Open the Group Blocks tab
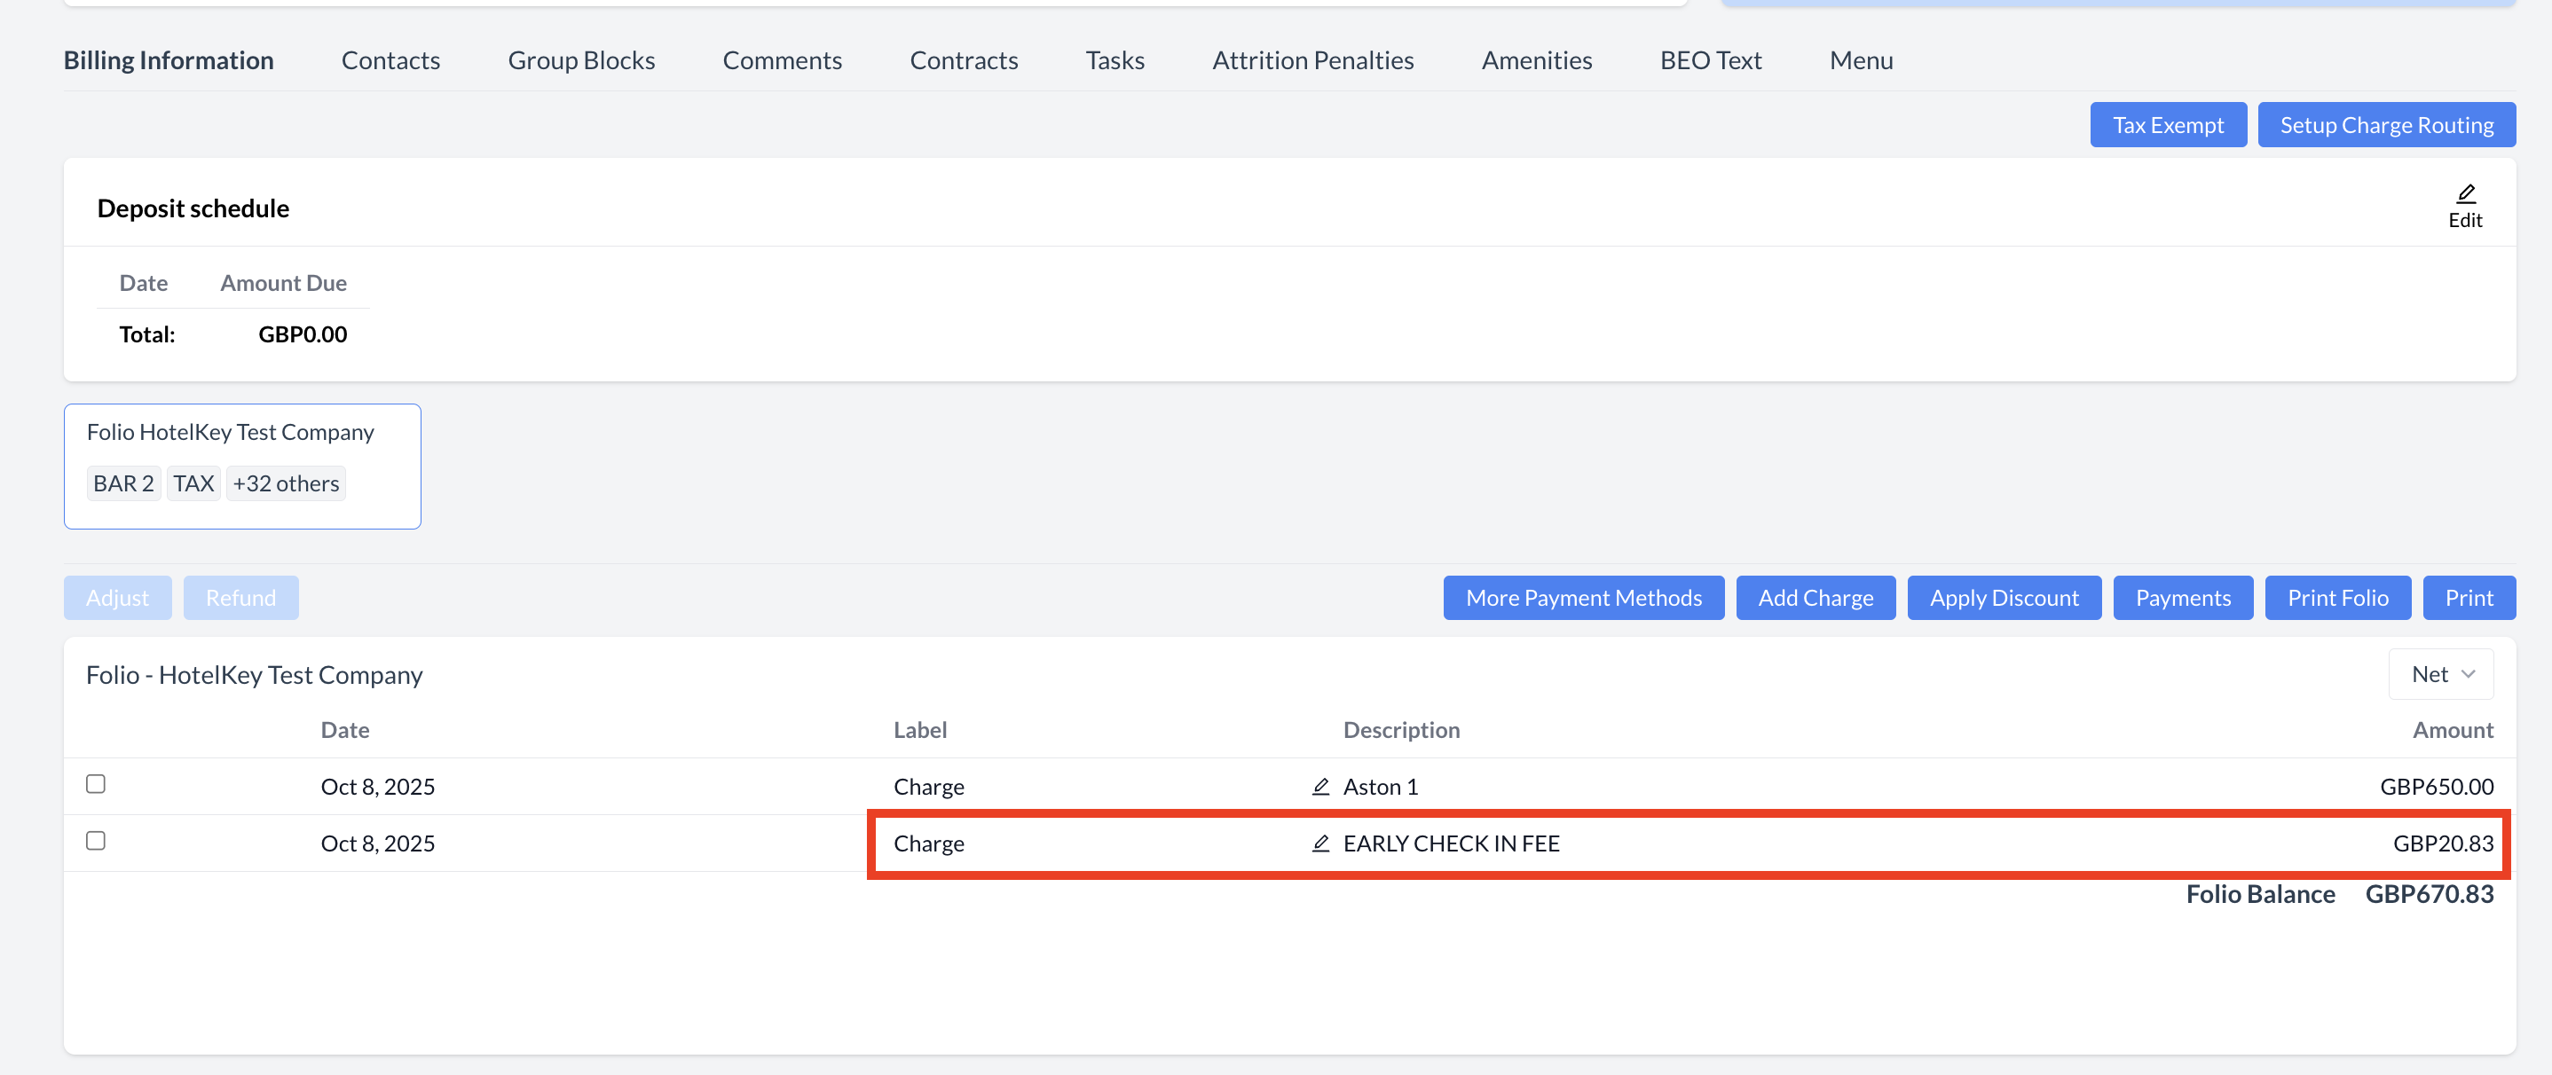The image size is (2552, 1075). pos(580,60)
